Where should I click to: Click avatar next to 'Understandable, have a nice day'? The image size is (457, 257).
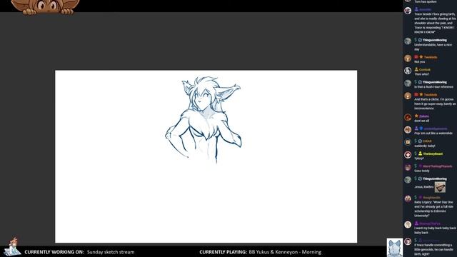(408, 41)
